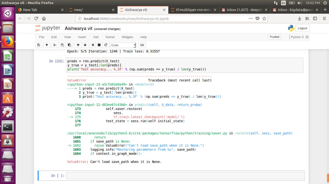Open the Edit menu
This screenshot has height=184, width=329.
tap(54, 37)
